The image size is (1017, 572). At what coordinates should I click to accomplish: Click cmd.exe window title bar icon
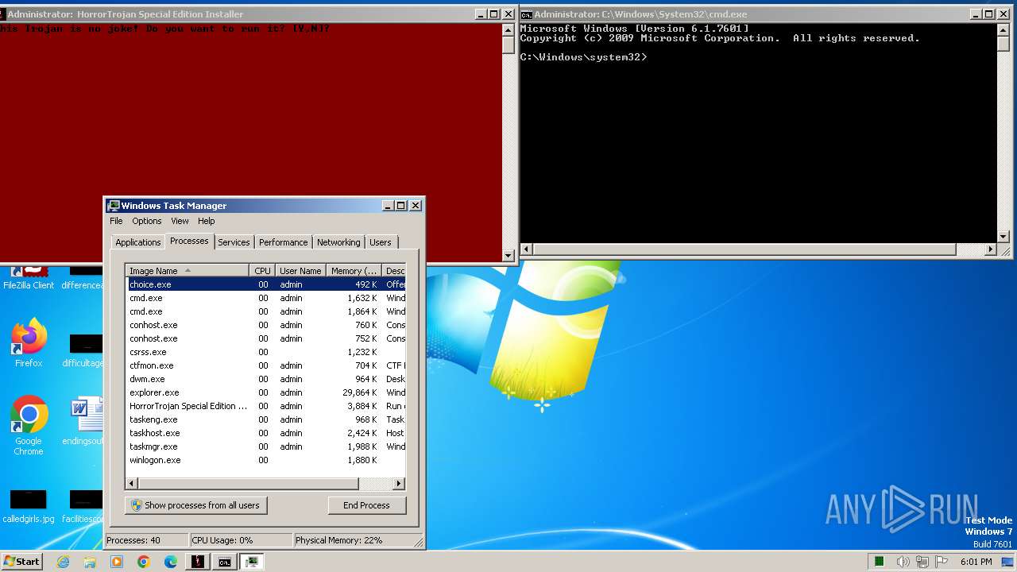tap(526, 14)
